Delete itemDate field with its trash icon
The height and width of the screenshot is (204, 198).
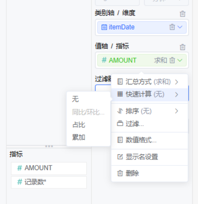172,27
